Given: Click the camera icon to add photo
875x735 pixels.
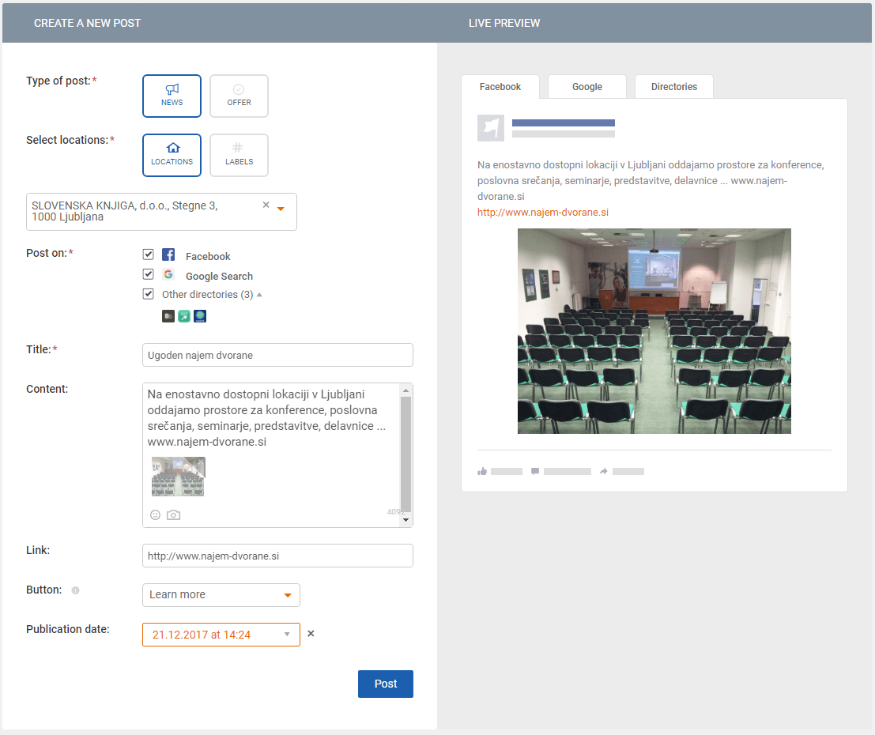Looking at the screenshot, I should click(x=173, y=514).
